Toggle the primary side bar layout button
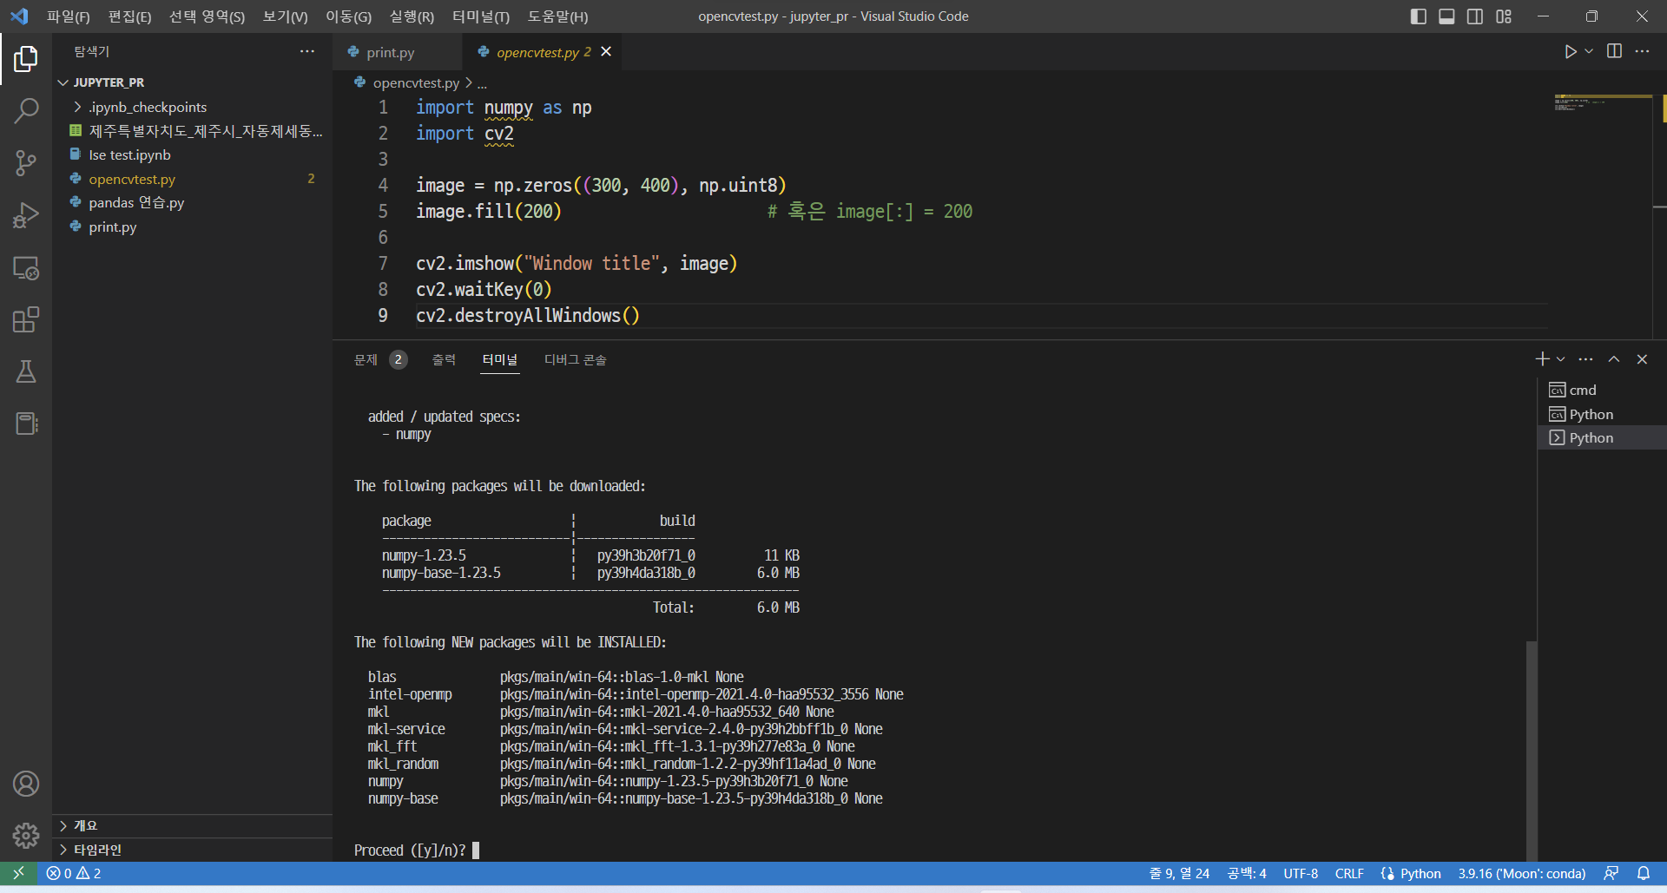Viewport: 1667px width, 893px height. [1418, 16]
